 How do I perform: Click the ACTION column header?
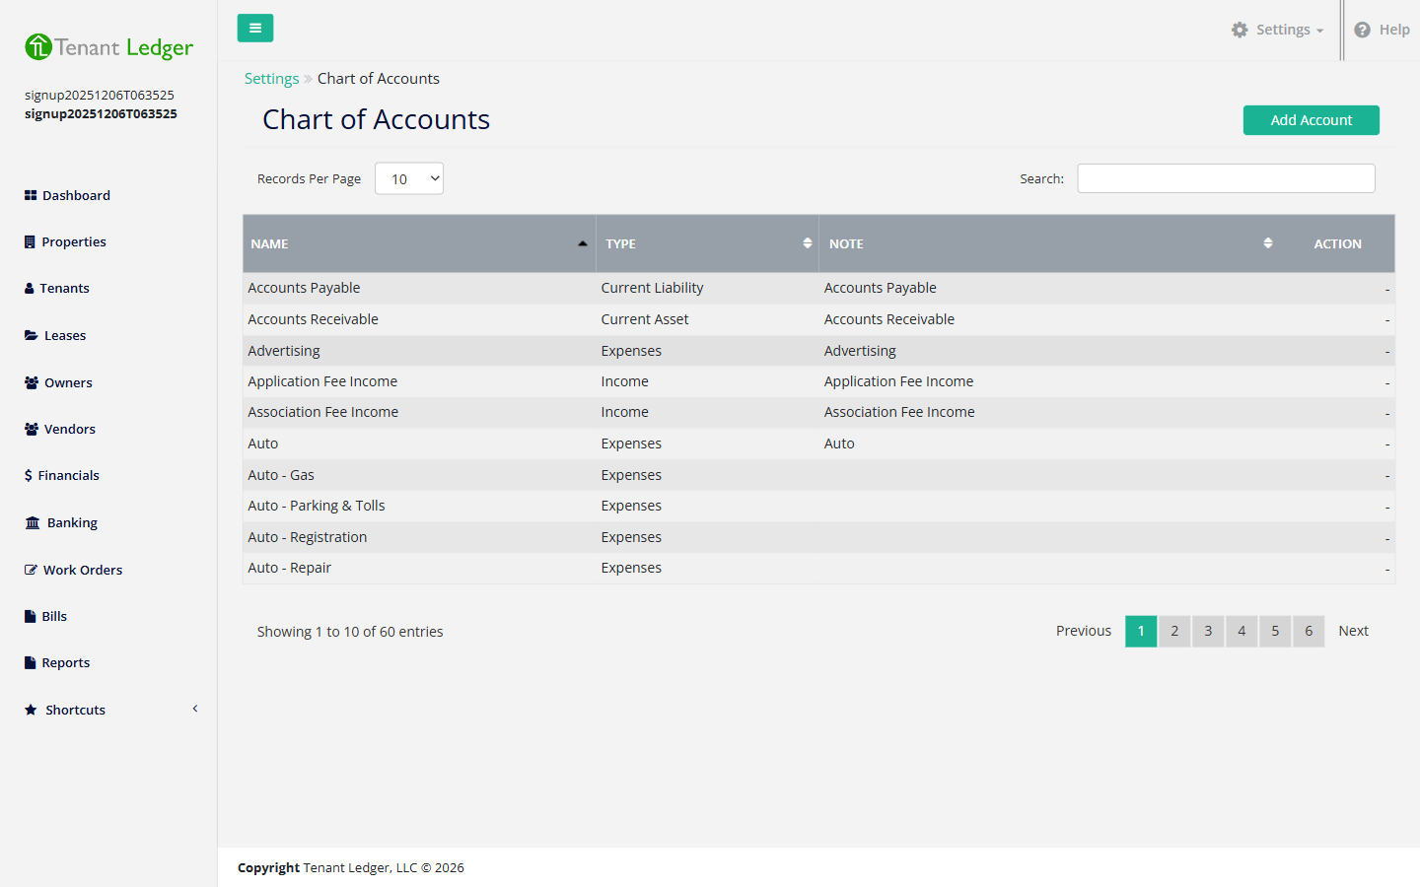[x=1337, y=243]
